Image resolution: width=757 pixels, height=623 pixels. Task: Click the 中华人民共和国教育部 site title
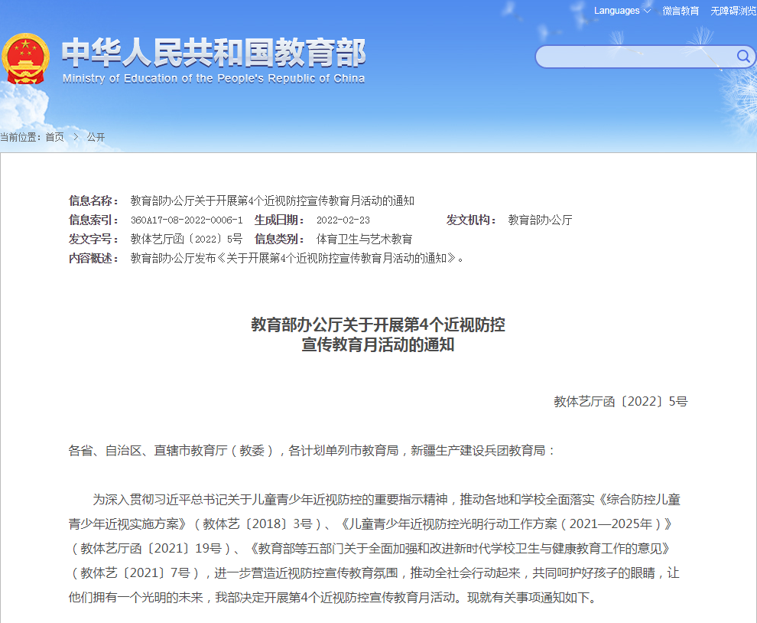pos(214,52)
